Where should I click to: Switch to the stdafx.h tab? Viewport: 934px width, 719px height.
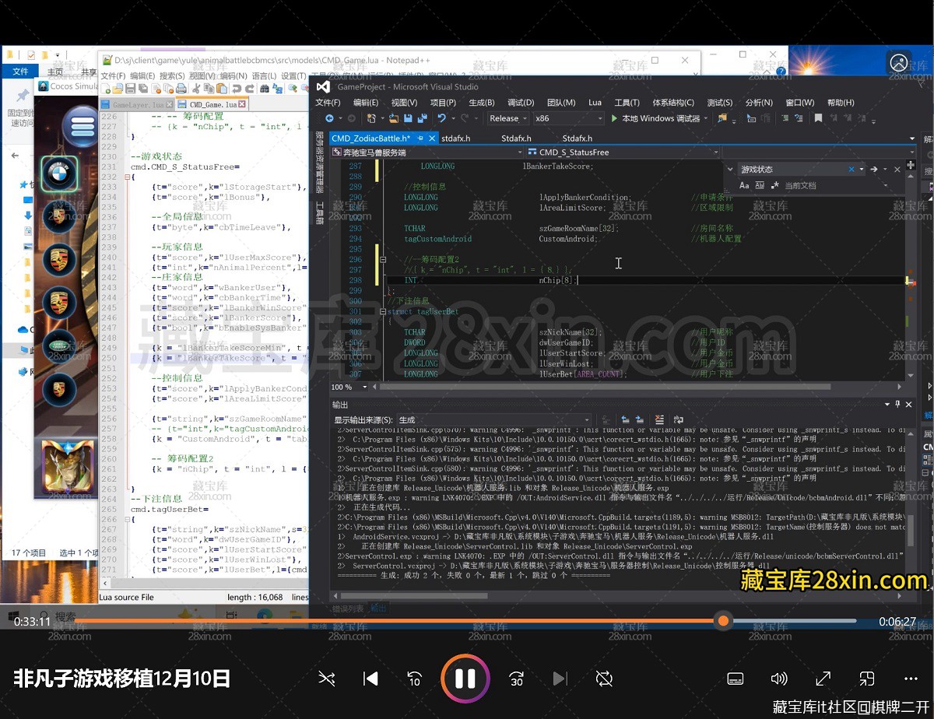point(455,138)
